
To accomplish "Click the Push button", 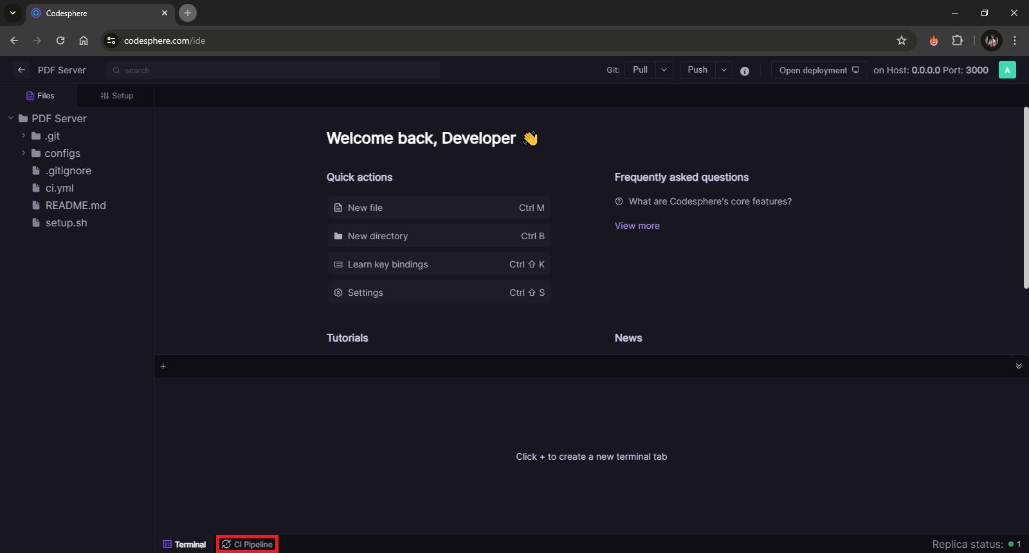I will [x=698, y=70].
